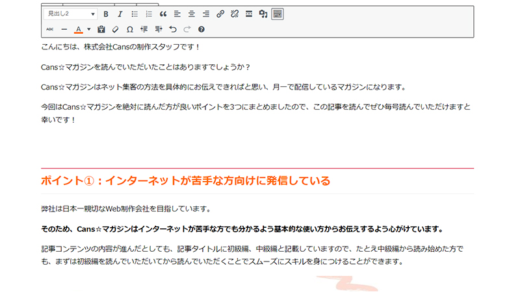This screenshot has width=520, height=292.
Task: Center align the text
Action: pos(192,14)
